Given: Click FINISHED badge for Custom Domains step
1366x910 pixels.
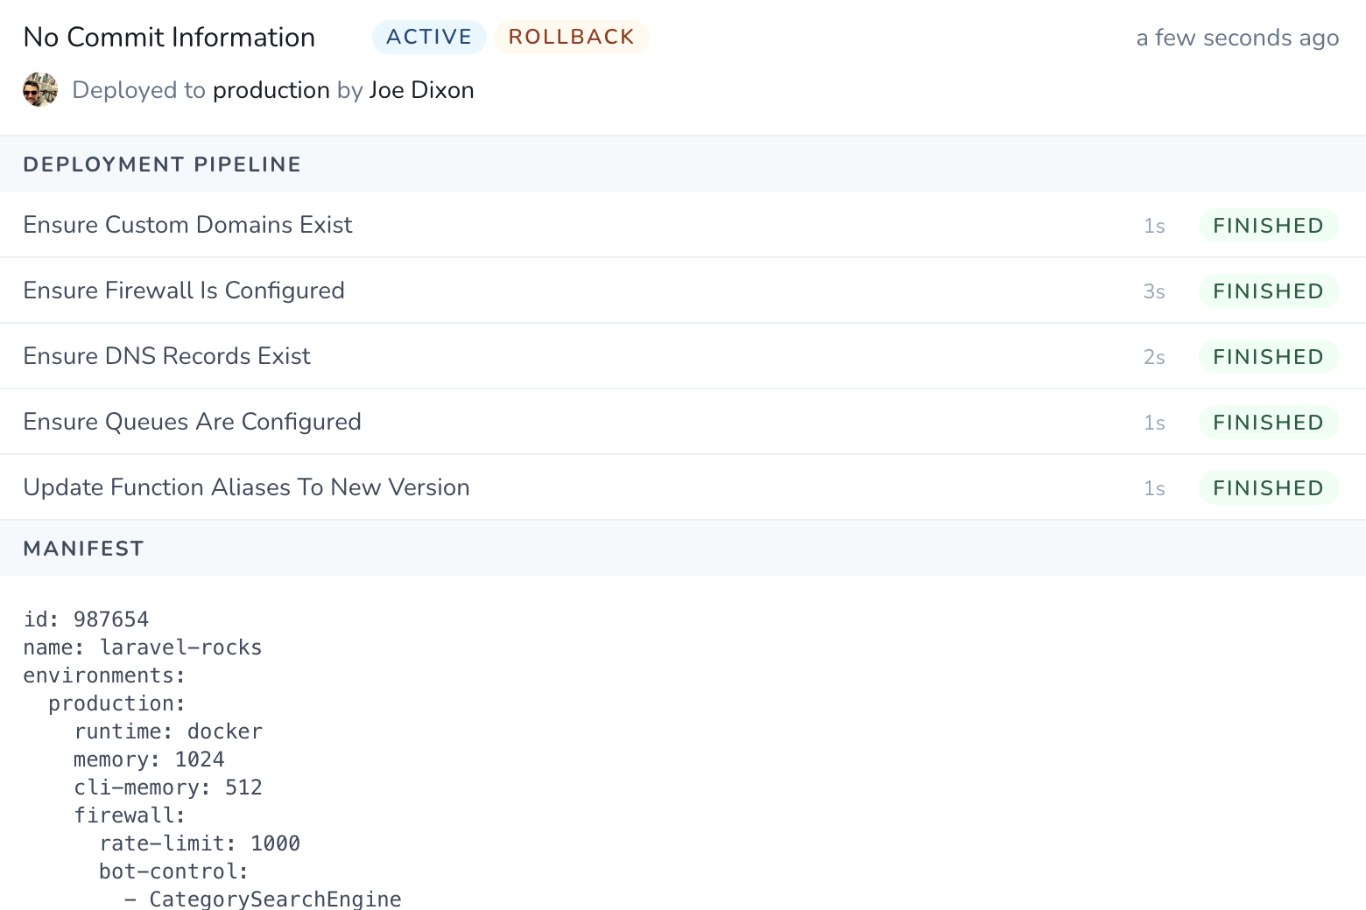Looking at the screenshot, I should click(1268, 226).
